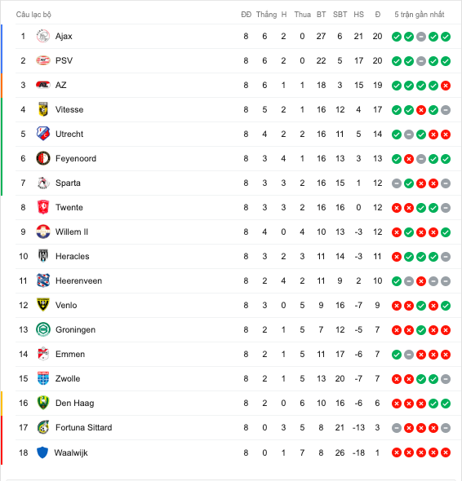Viewport: 462px width, 481px height.
Task: Open the Fortuna Sittard team page
Action: click(83, 427)
